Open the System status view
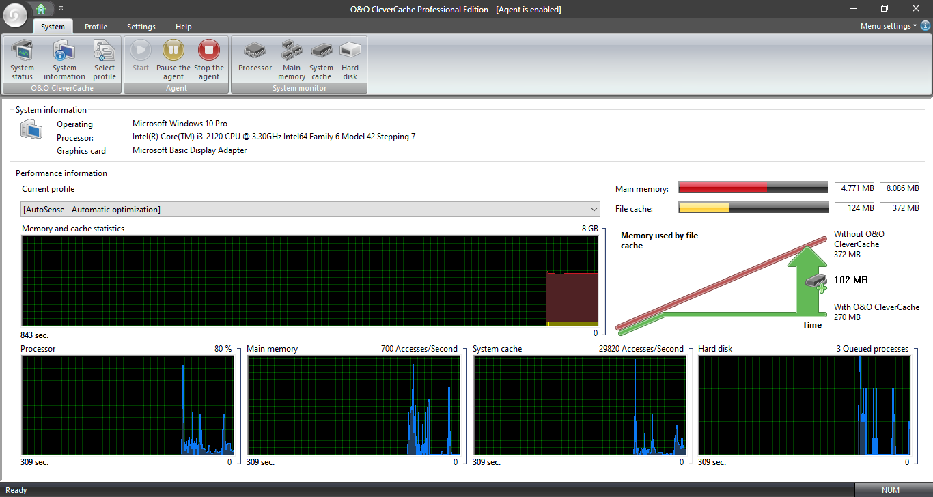This screenshot has height=497, width=933. pos(22,60)
